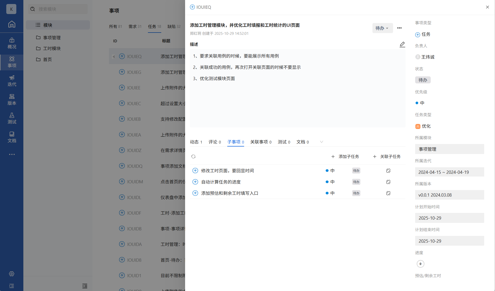Image resolution: width=495 pixels, height=291 pixels.
Task: Open the 所属模块 事项管理 selector
Action: (449, 149)
